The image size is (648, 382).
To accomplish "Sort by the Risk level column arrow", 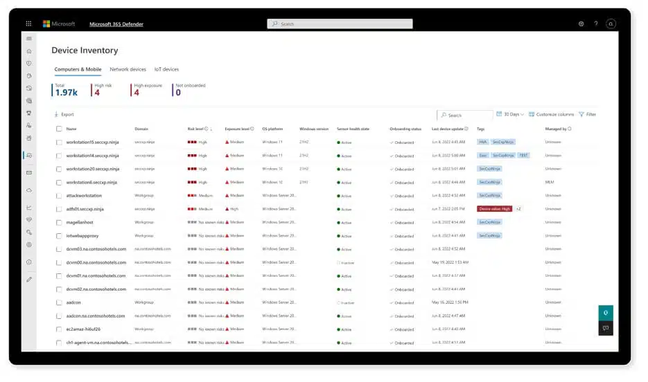I will [x=211, y=129].
